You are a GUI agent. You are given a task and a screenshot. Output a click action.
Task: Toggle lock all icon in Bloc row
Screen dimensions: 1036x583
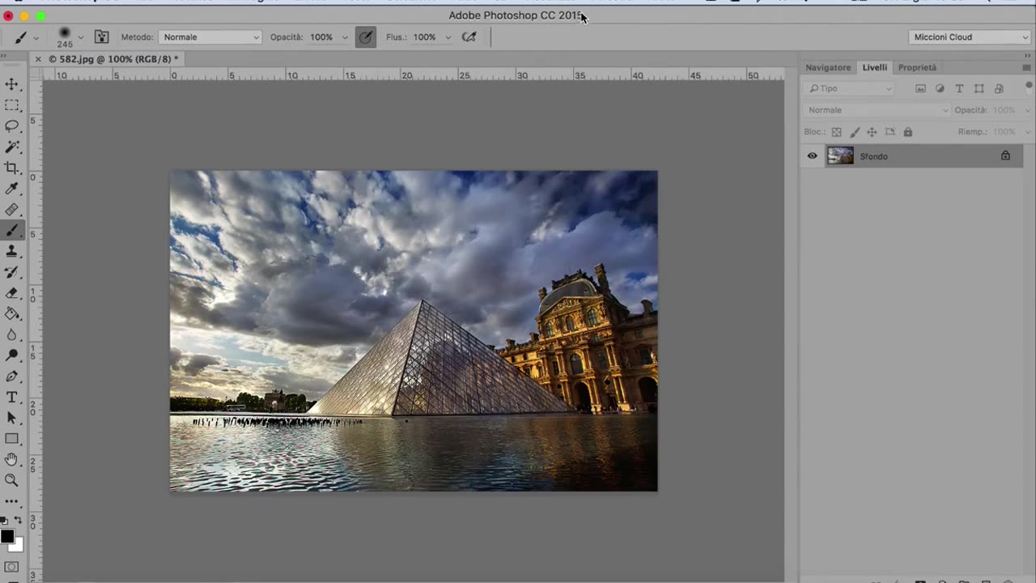[x=907, y=132]
